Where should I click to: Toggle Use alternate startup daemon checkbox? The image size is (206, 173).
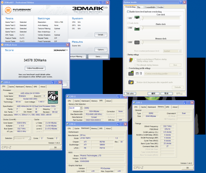135,65
